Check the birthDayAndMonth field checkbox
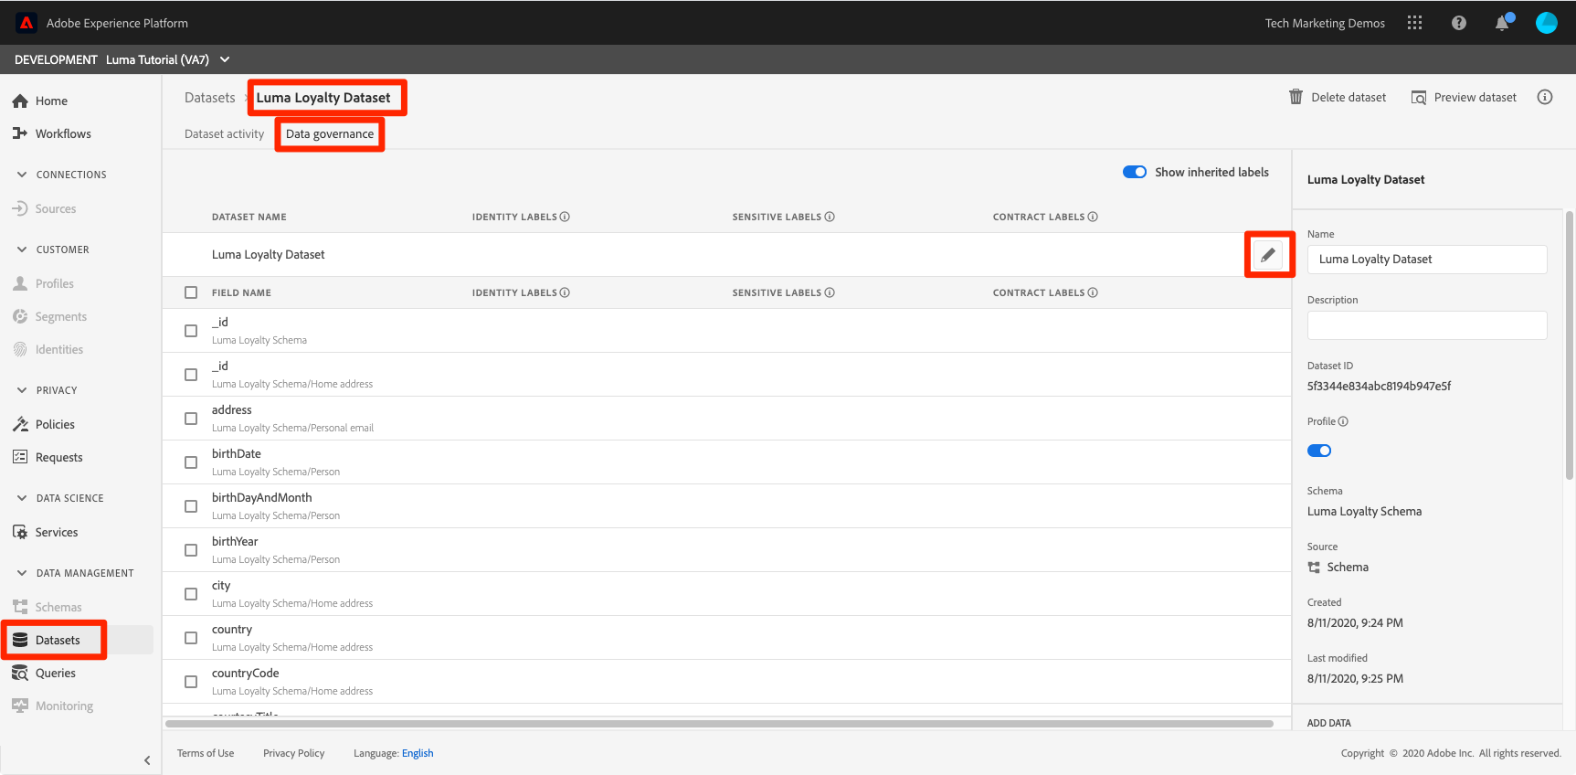The height and width of the screenshot is (775, 1576). (x=191, y=506)
